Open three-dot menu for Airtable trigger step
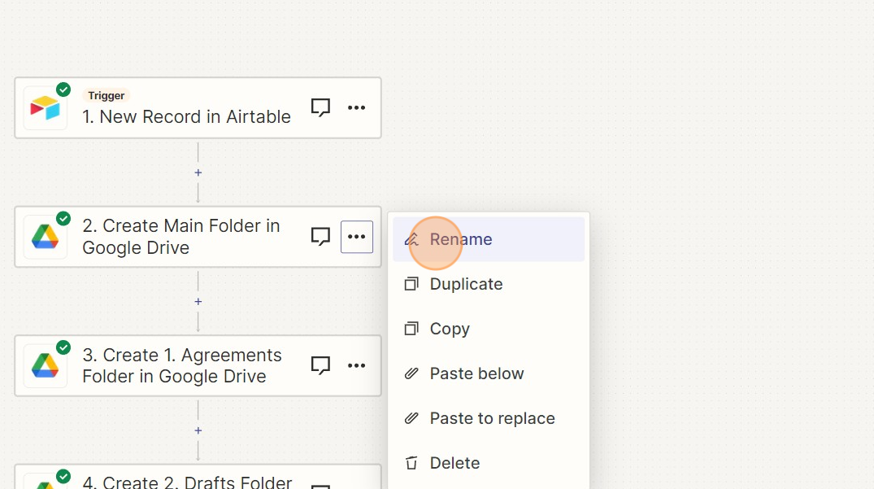This screenshot has height=489, width=874. point(357,107)
